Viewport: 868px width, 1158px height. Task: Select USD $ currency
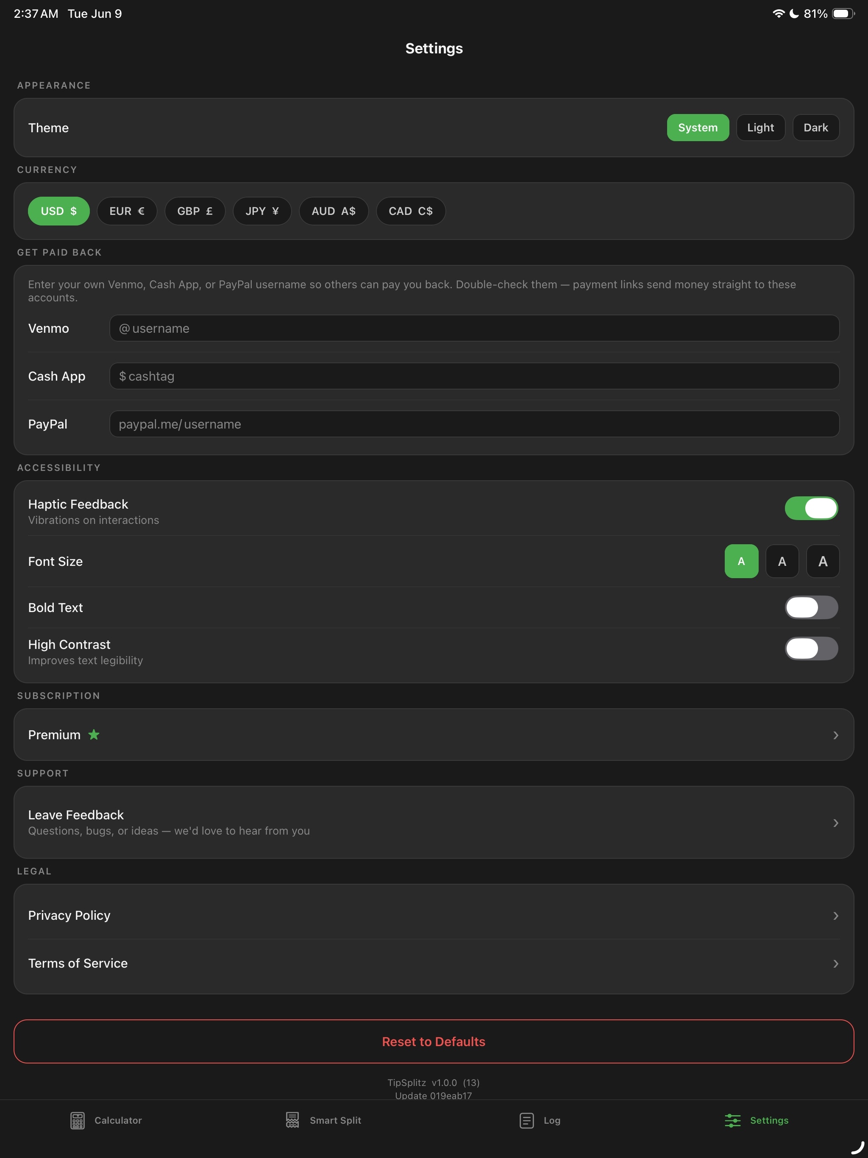[x=58, y=211]
